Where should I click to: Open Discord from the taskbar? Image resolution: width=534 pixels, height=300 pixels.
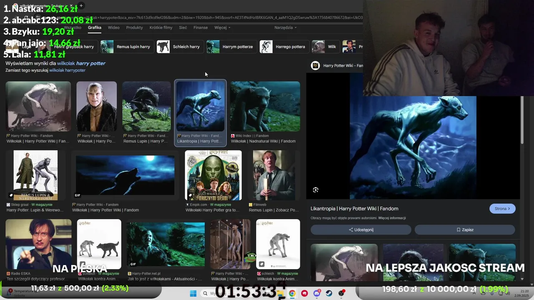pyautogui.click(x=317, y=293)
